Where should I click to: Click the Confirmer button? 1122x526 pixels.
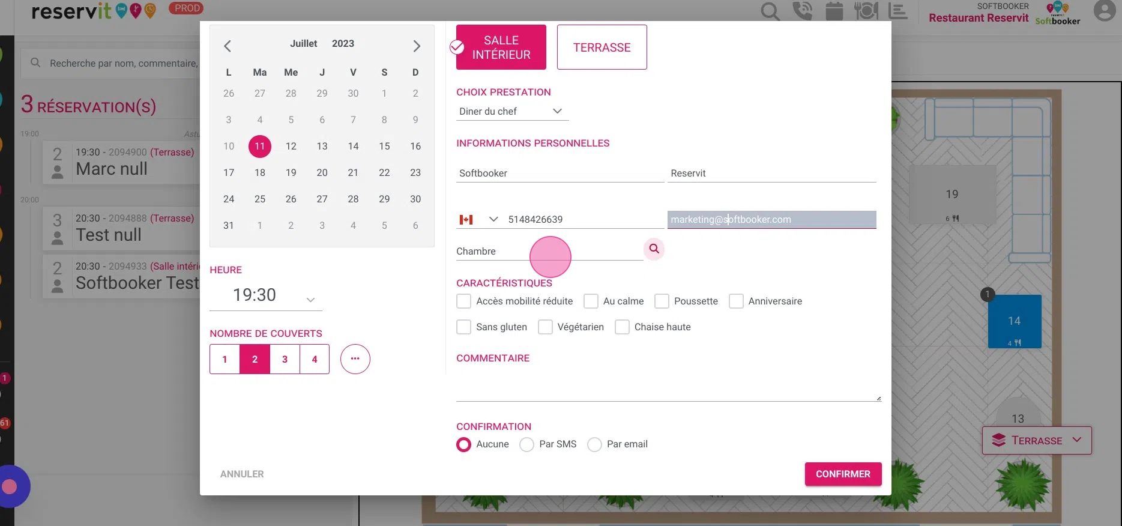click(x=843, y=474)
